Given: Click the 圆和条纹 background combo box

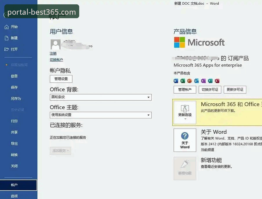Looking at the screenshot, I should pos(101,97).
